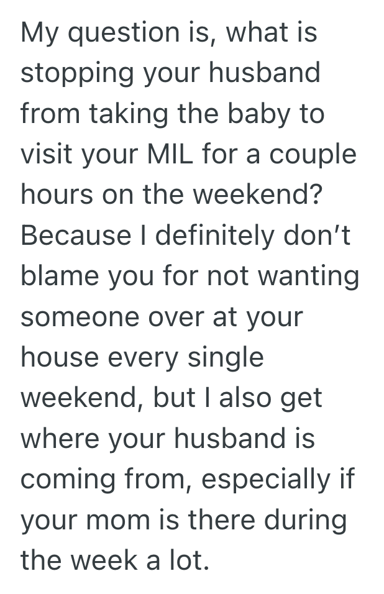Select the word "single"
384x594 pixels.
229,357
